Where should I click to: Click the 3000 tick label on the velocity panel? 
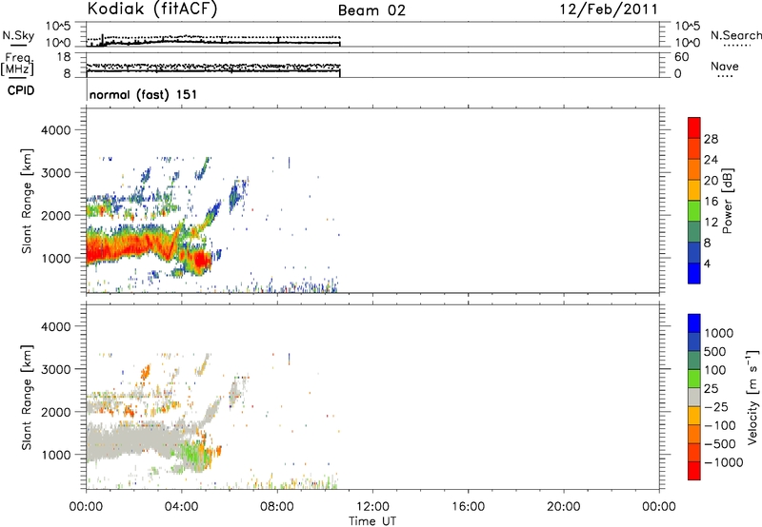(56, 369)
